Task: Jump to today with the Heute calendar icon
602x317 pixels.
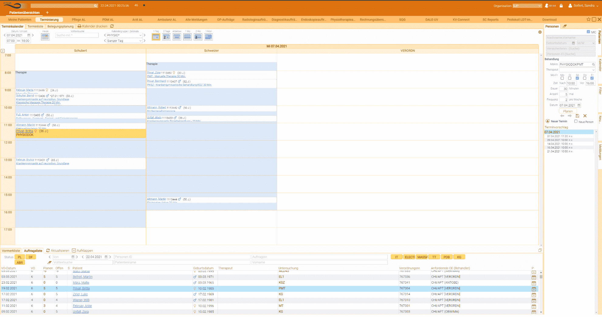Action: click(x=45, y=37)
